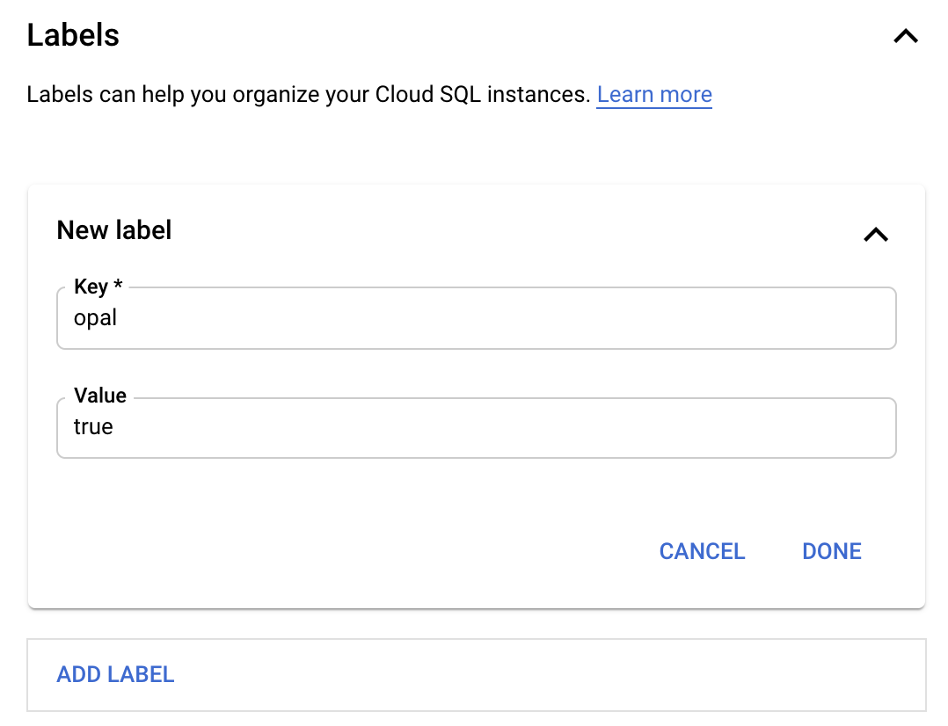
Task: Click the Value field's floating label
Action: (x=100, y=396)
